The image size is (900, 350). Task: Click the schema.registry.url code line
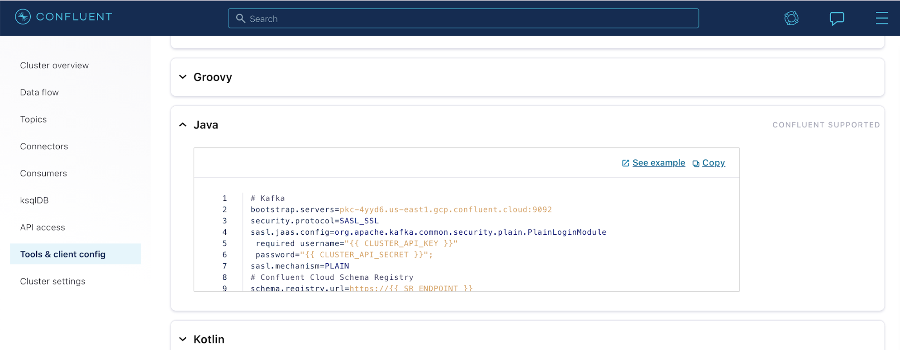point(362,288)
